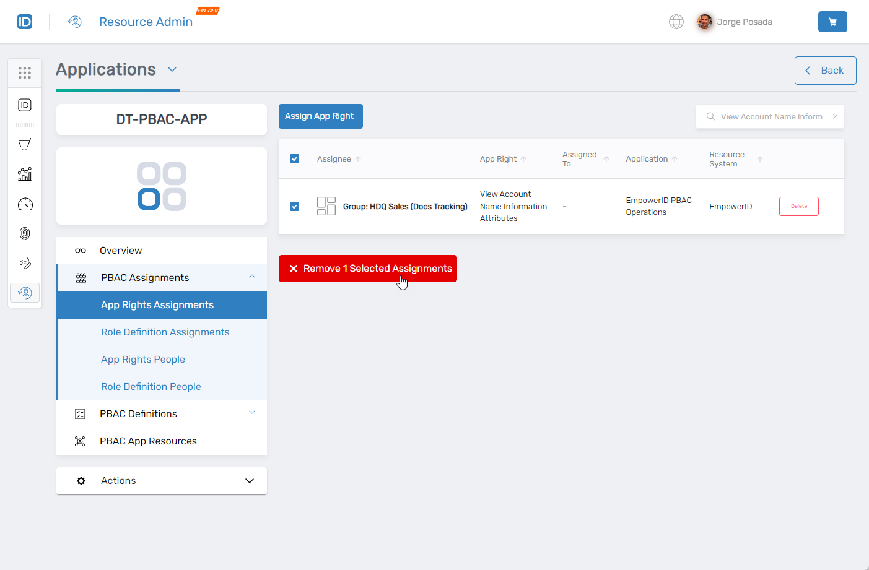Select App Rights People menu item
The height and width of the screenshot is (570, 869).
tap(143, 360)
